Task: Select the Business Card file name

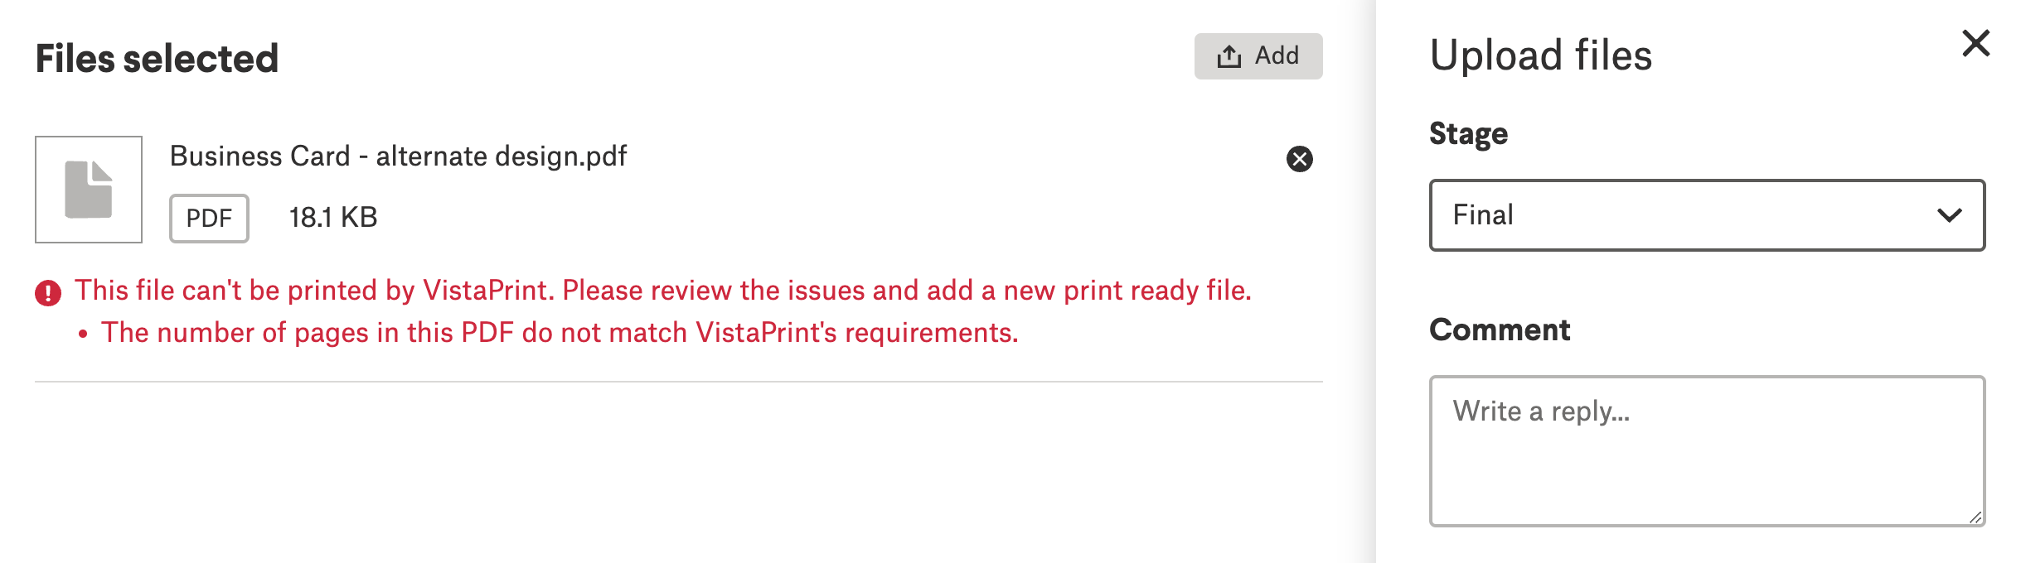Action: coord(398,156)
